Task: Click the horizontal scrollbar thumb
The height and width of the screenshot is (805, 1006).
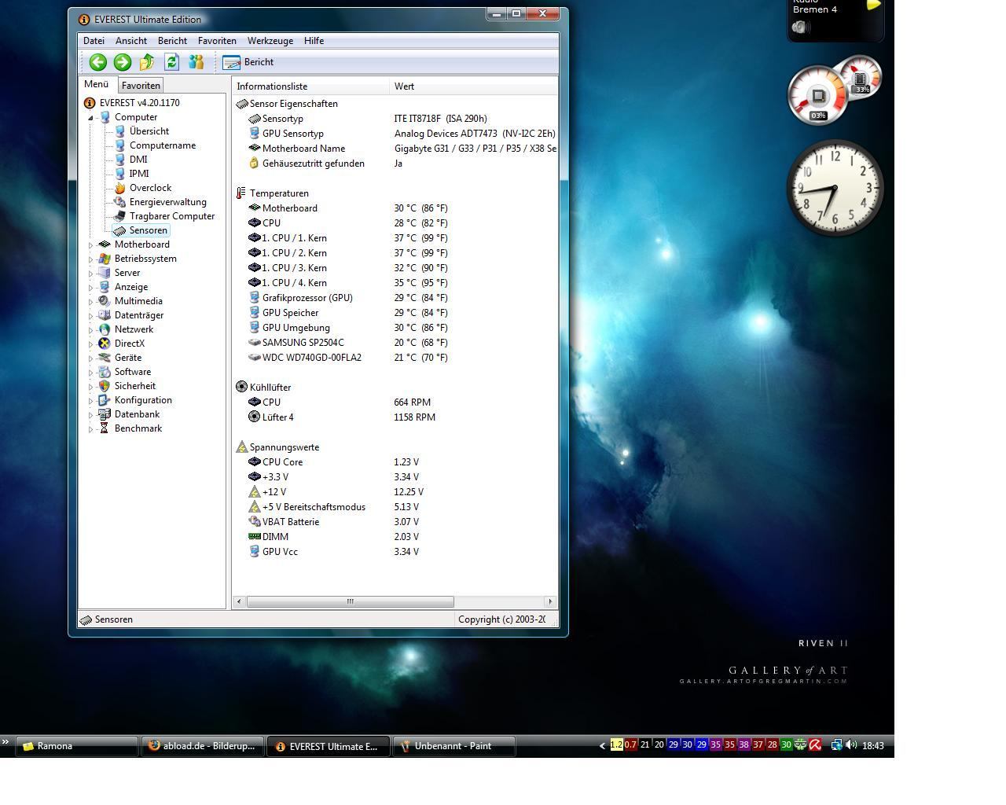Action: [x=351, y=602]
